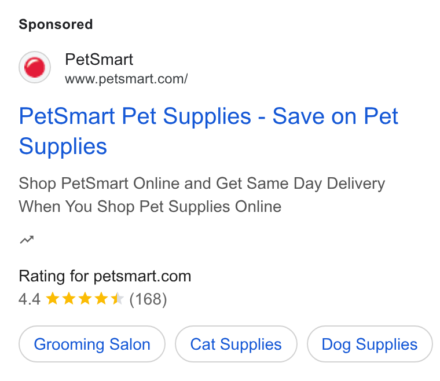
Task: Click the wrapped 'Supplies' word ending the blue headline
Action: point(63,146)
